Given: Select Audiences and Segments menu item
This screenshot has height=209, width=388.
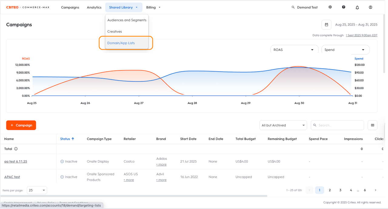Looking at the screenshot, I should pyautogui.click(x=127, y=20).
